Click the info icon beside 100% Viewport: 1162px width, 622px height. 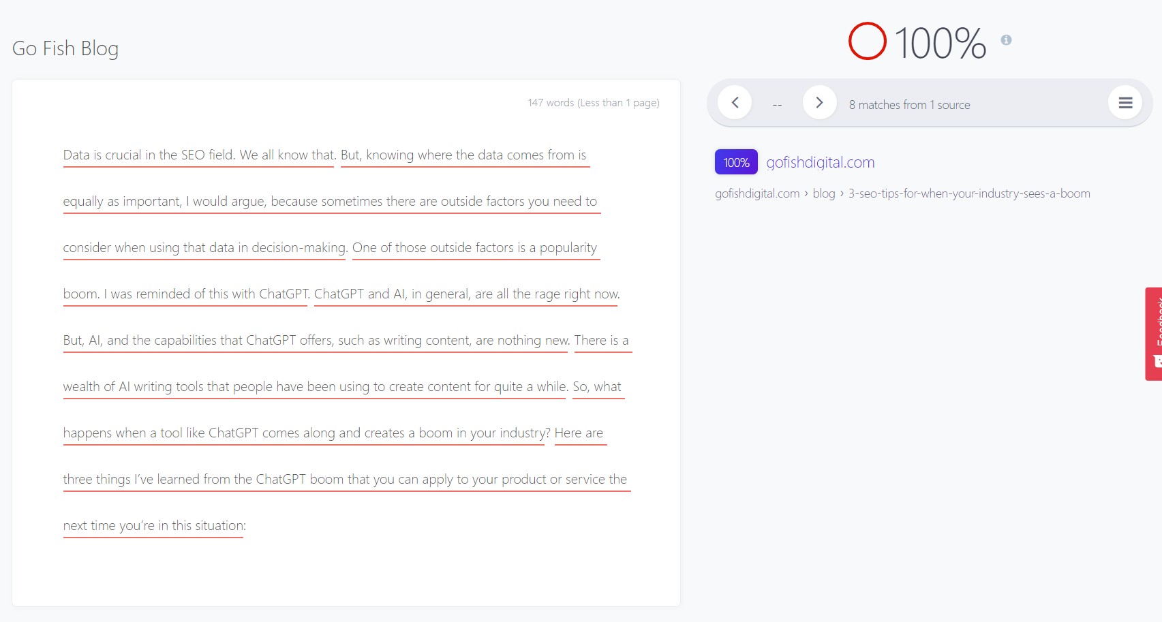(x=1006, y=40)
